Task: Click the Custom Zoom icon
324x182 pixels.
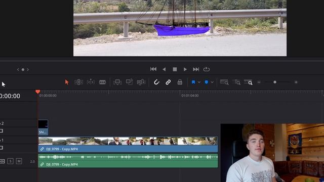Action: pyautogui.click(x=248, y=82)
